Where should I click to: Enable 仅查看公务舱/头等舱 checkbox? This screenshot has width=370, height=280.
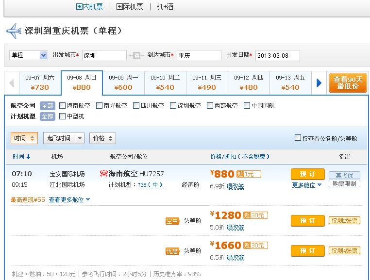point(298,138)
